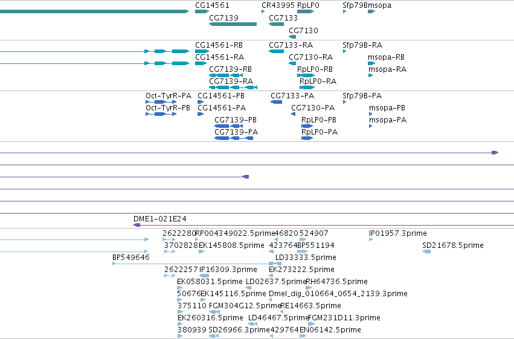Viewport: 514px width, 339px height.
Task: Click the EK058031.5prime EST label
Action: pos(210,282)
